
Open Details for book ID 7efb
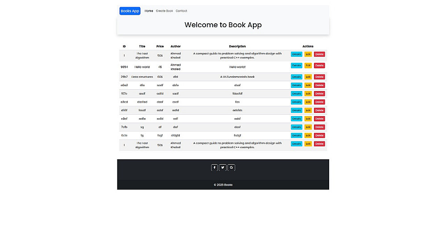coord(297,127)
